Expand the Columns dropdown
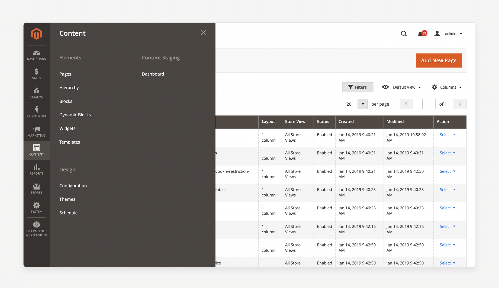 (447, 87)
